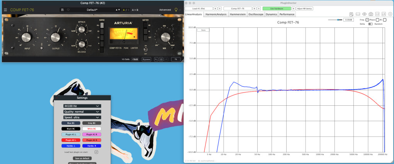Image resolution: width=394 pixels, height=164 pixels.
Task: Select the ratio 12 button
Action: pyautogui.click(x=102, y=37)
